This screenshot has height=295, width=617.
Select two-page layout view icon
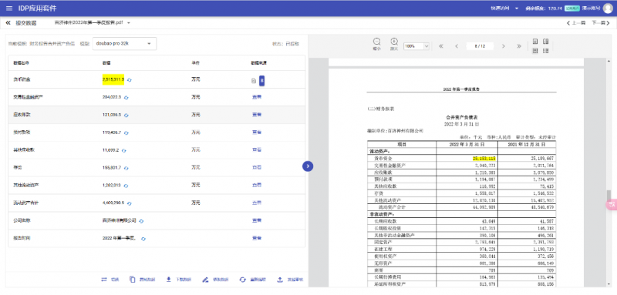[x=546, y=42]
